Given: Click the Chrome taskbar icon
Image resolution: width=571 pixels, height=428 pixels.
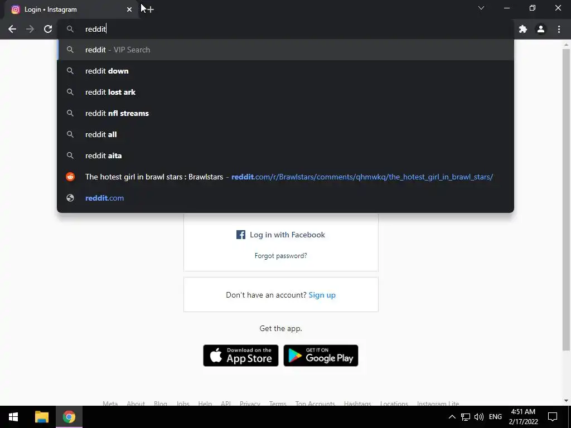Looking at the screenshot, I should (69, 417).
